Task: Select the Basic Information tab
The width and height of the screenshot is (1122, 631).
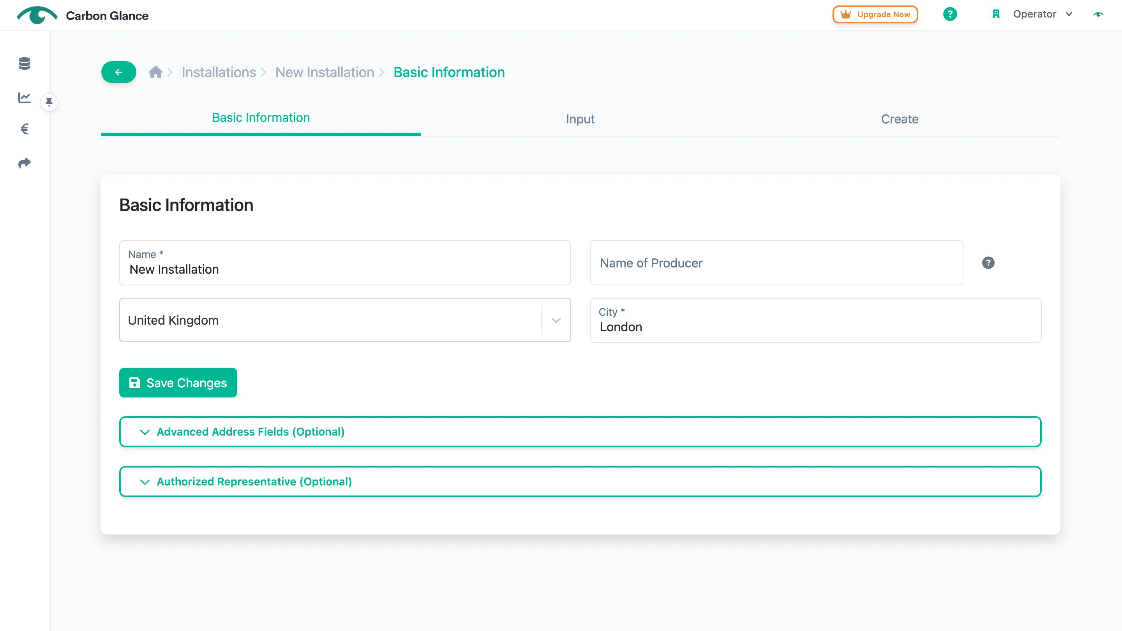Action: pos(261,118)
